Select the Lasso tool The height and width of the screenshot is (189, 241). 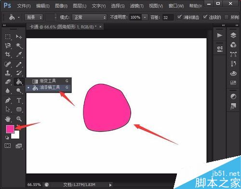point(8,46)
